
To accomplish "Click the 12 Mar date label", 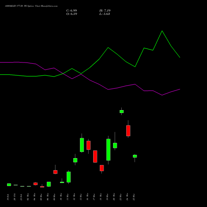I will tap(74, 197).
